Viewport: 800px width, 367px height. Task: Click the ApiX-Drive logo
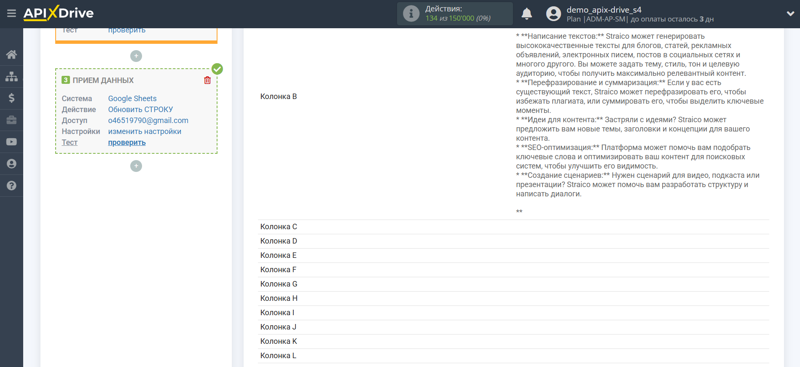click(x=59, y=13)
